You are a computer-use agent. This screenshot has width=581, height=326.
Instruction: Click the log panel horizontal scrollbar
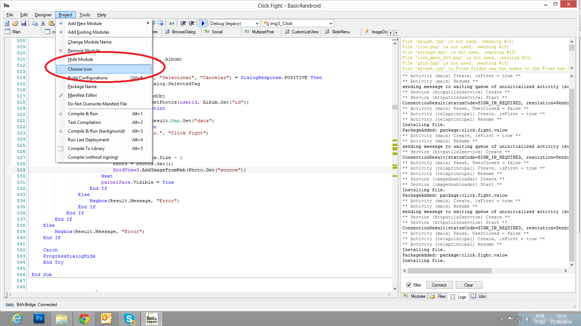click(x=449, y=271)
